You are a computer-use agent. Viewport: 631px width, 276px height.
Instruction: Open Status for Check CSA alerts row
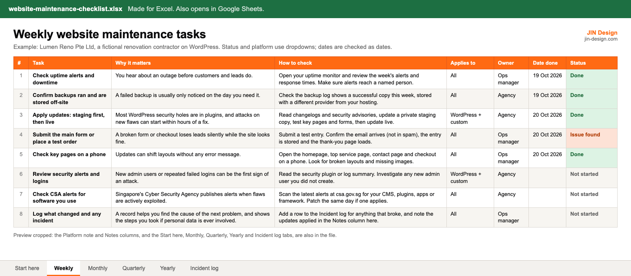tap(592, 198)
